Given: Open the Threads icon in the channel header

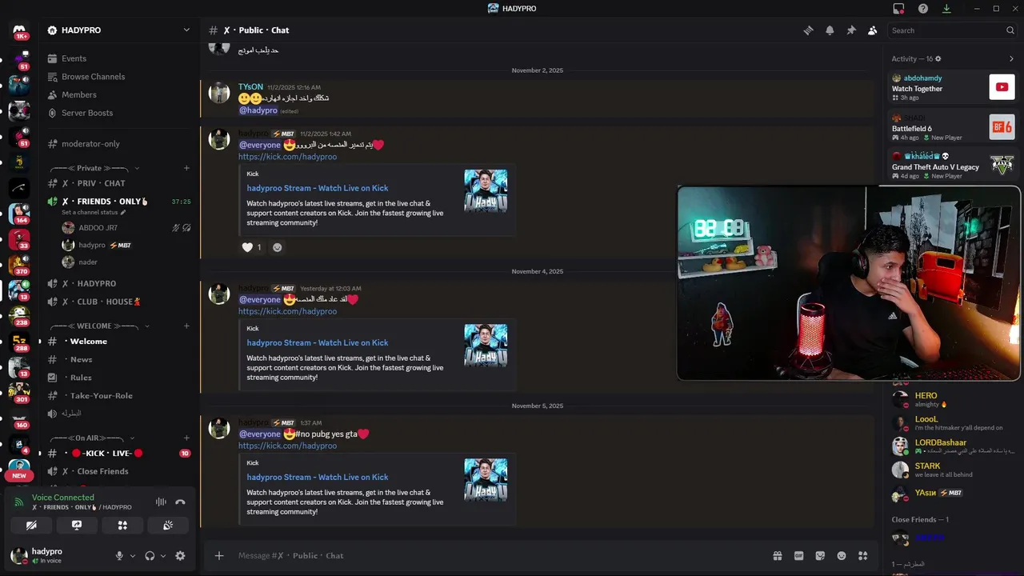Looking at the screenshot, I should 809,30.
